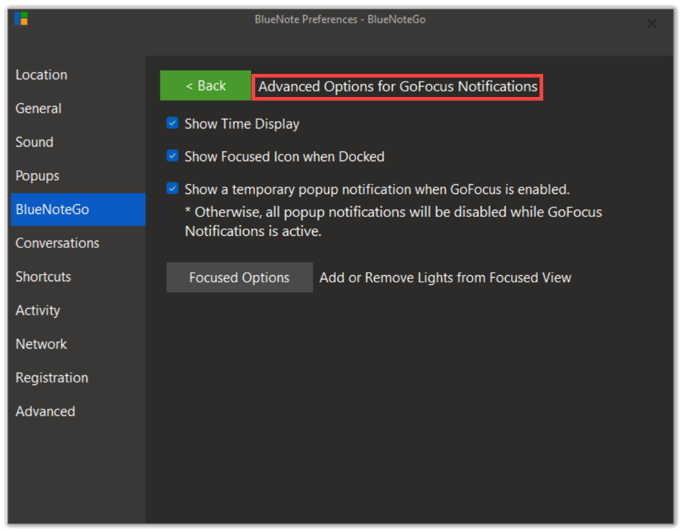Click the BlueNote app icon in title bar
Viewport: 682px width, 531px height.
point(21,19)
